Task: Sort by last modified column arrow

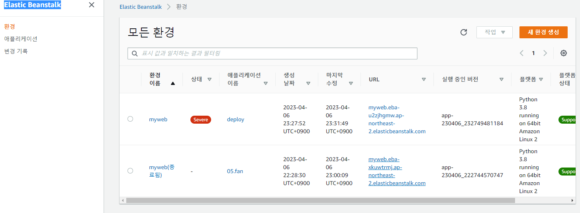Action: [x=351, y=83]
